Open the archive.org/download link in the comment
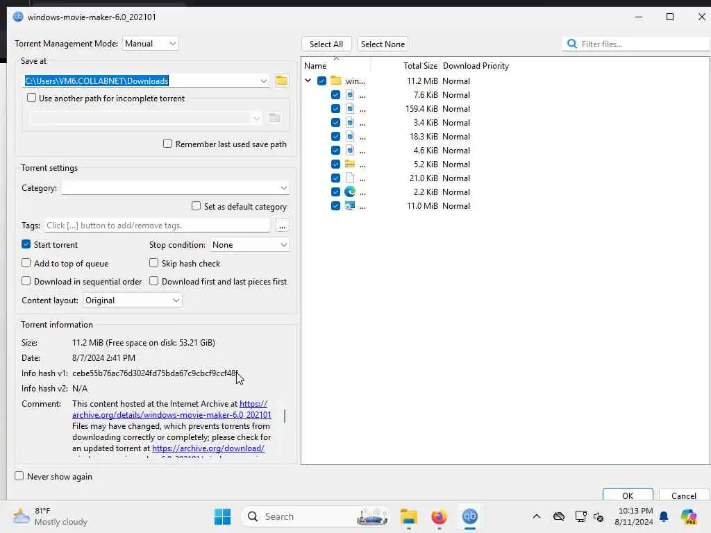711x533 pixels. (208, 448)
